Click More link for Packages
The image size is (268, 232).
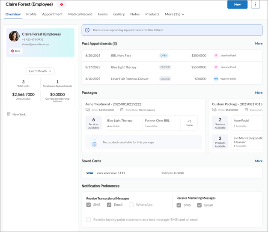(259, 92)
